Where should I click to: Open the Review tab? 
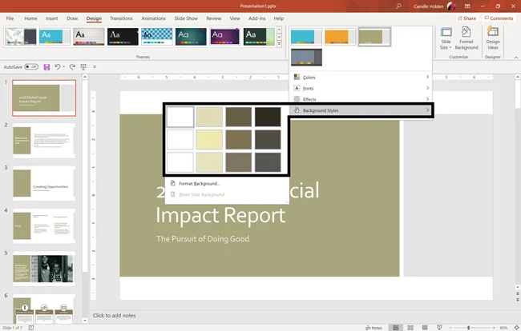tap(214, 18)
